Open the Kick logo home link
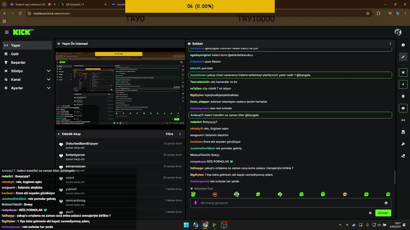The width and height of the screenshot is (410, 230). point(23,32)
